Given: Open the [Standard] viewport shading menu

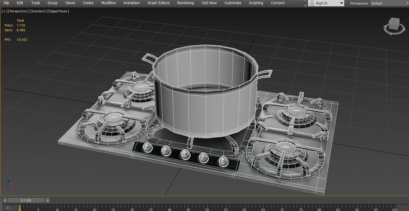Looking at the screenshot, I should [x=38, y=11].
